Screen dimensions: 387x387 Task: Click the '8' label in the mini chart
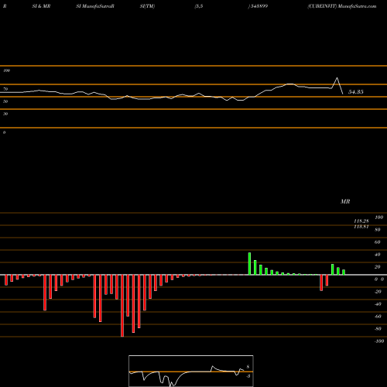tap(248, 367)
